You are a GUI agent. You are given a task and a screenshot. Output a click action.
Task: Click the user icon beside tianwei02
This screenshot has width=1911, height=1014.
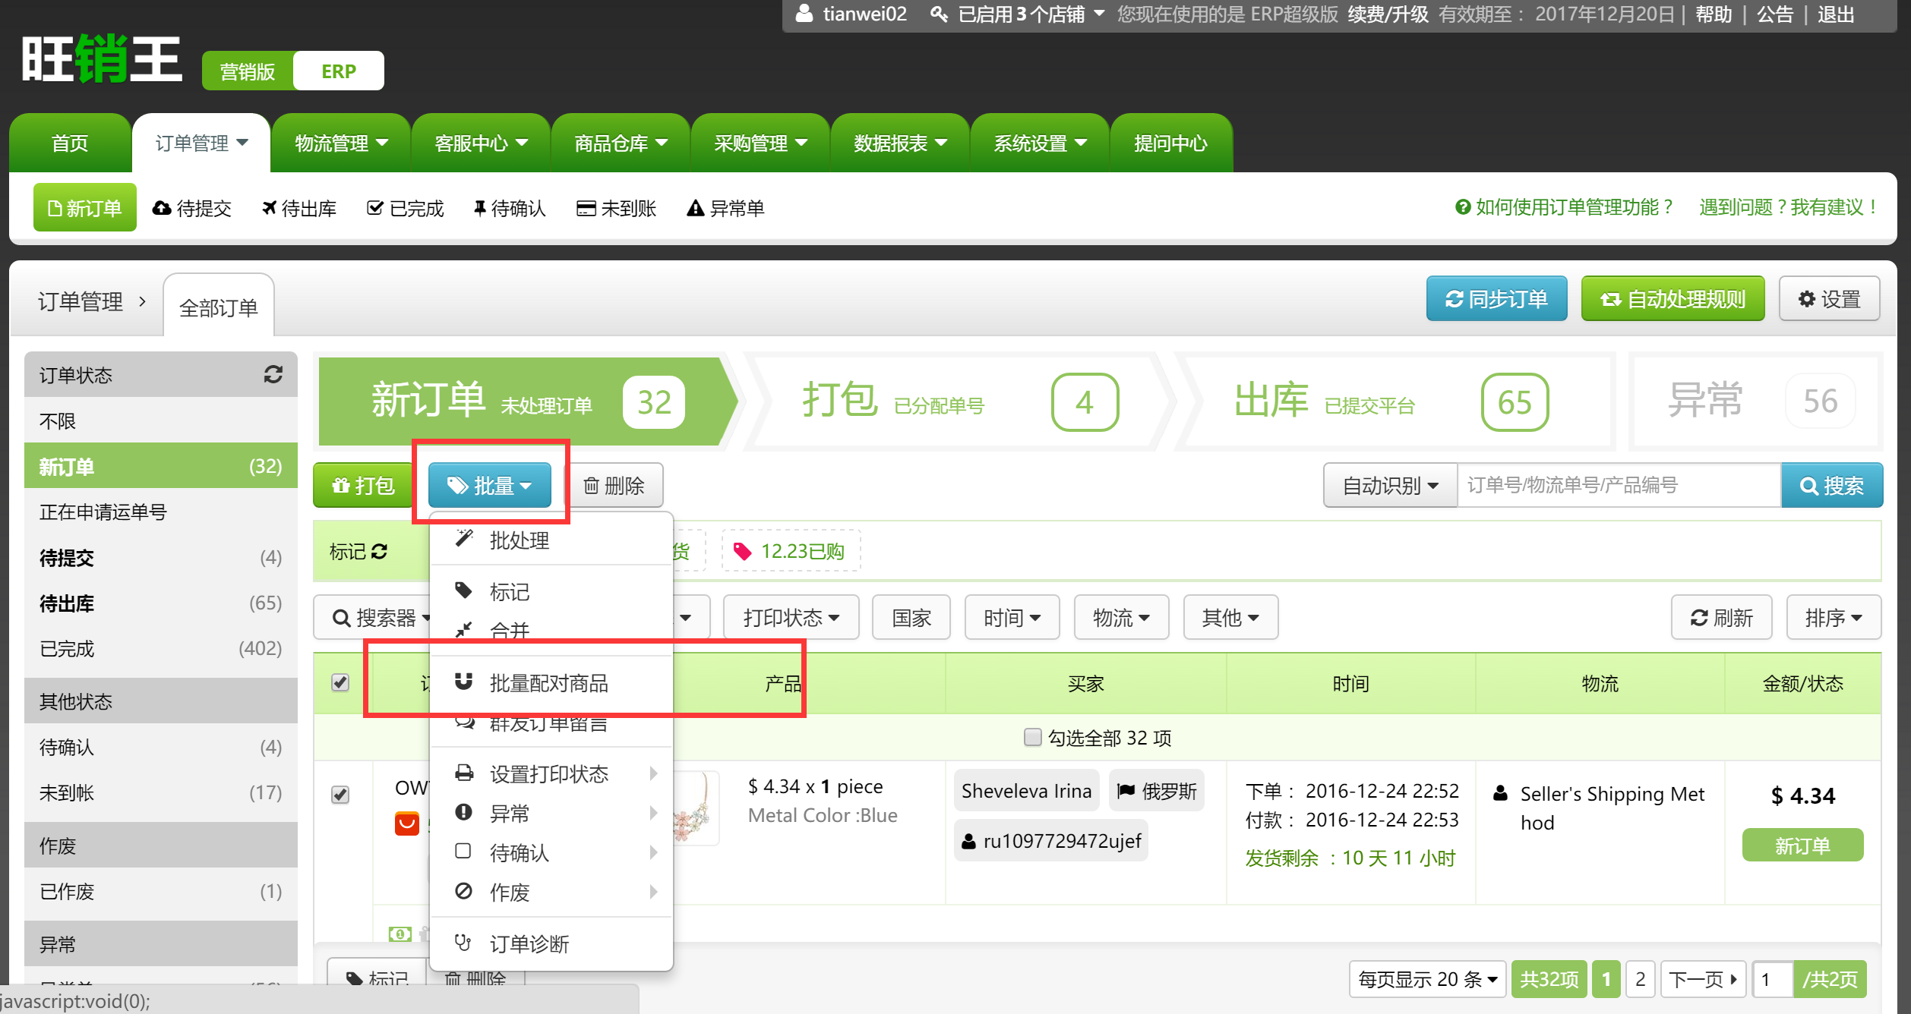pos(804,14)
